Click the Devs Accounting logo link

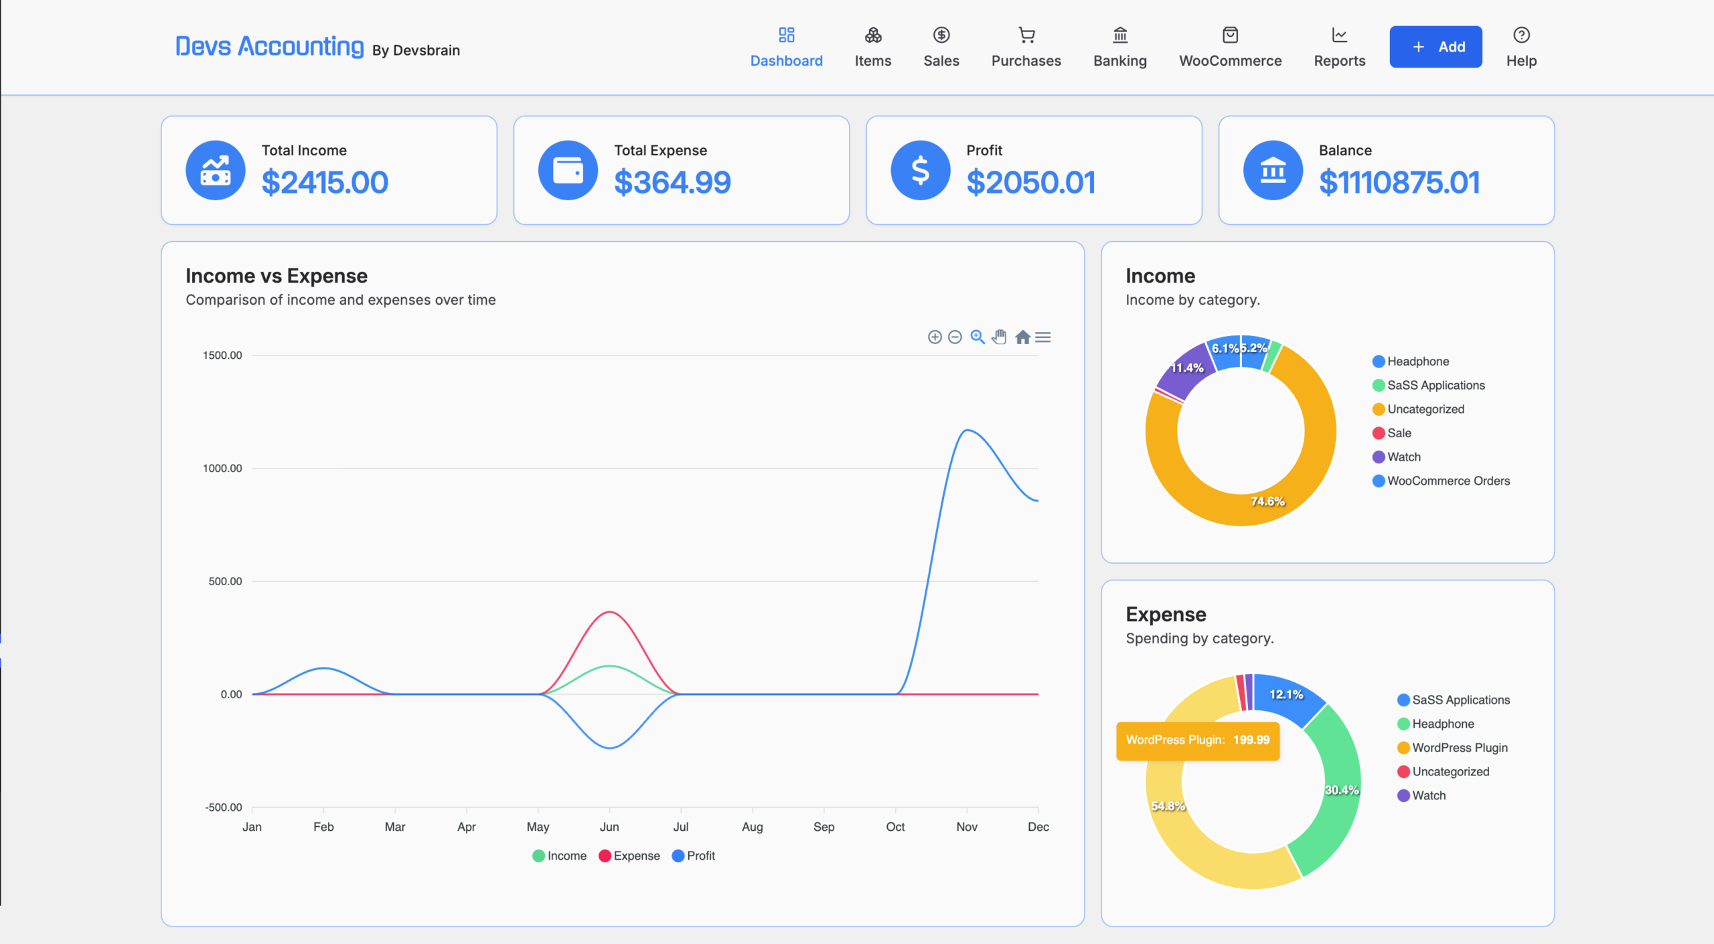pos(269,46)
